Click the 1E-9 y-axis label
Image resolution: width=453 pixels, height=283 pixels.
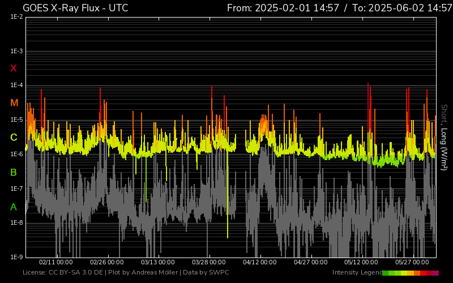coord(16,257)
